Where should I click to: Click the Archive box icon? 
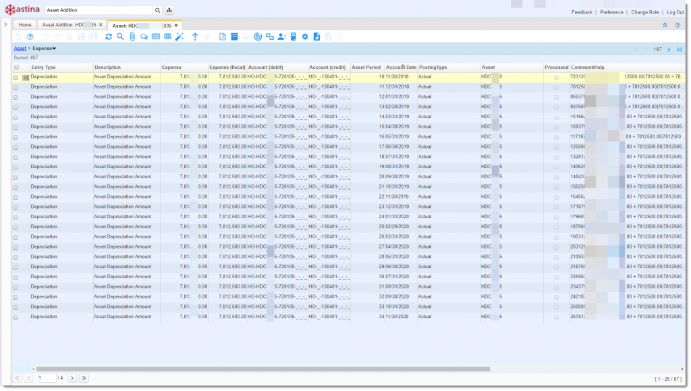pyautogui.click(x=234, y=36)
